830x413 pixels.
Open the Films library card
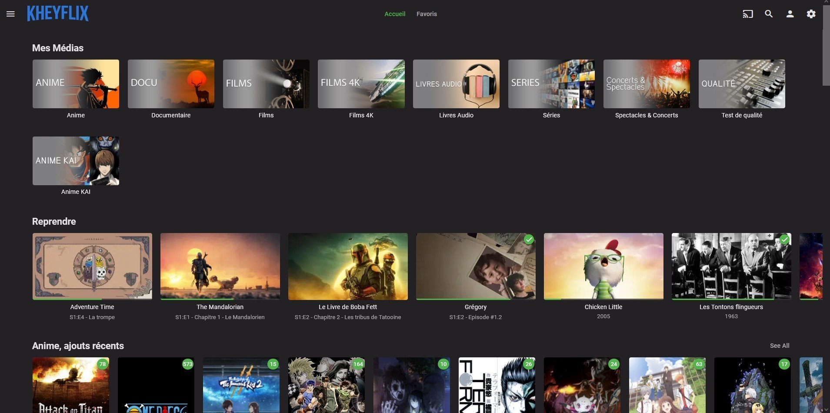pyautogui.click(x=266, y=84)
